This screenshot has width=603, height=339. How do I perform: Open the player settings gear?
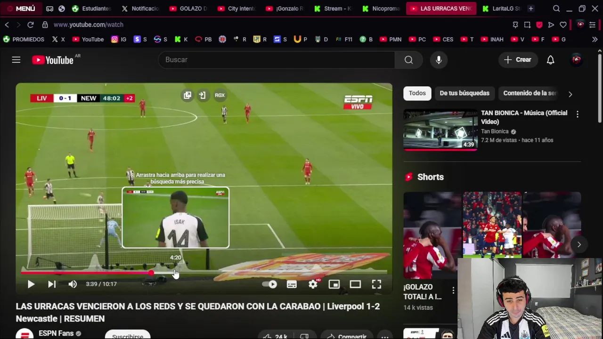point(313,284)
